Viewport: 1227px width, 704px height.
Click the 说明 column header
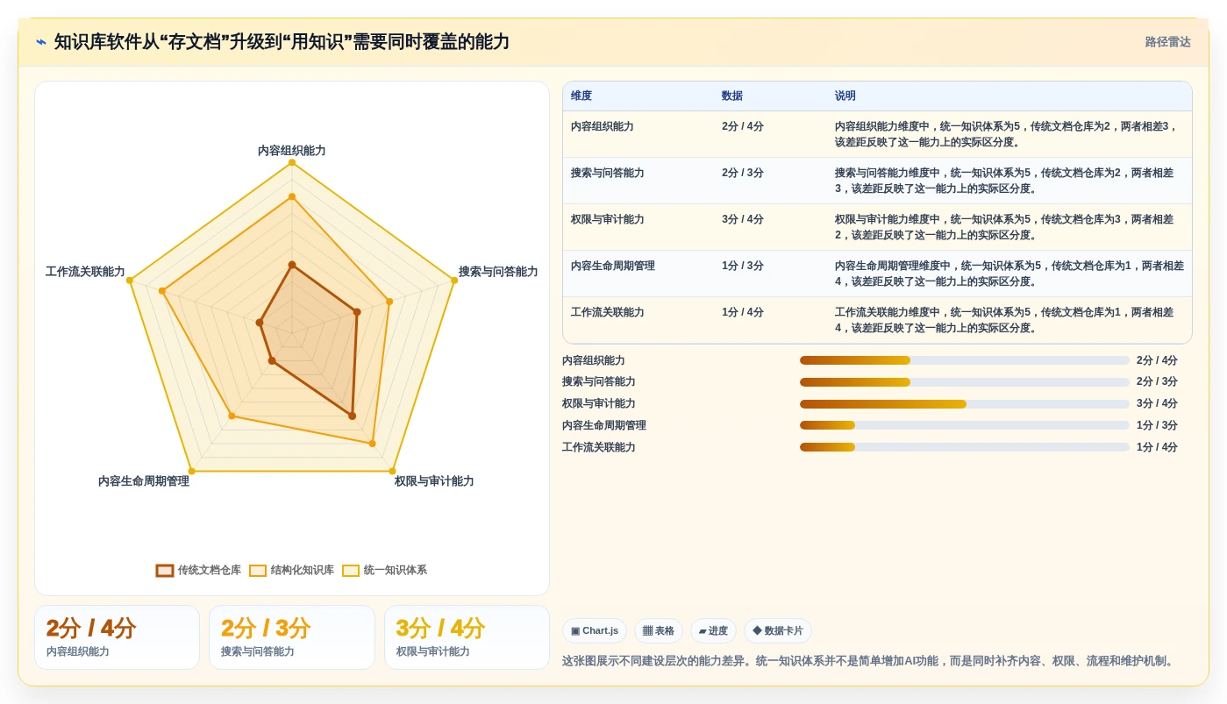click(845, 96)
